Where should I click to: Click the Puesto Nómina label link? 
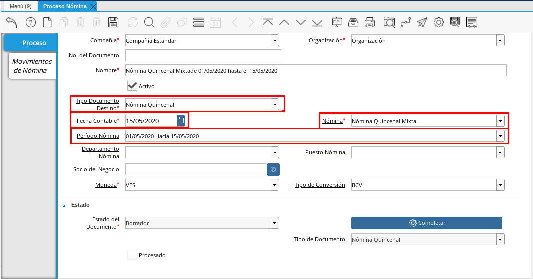(x=325, y=152)
